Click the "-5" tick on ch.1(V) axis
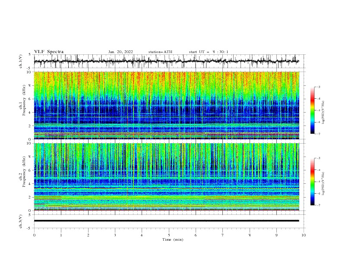 tap(29, 68)
